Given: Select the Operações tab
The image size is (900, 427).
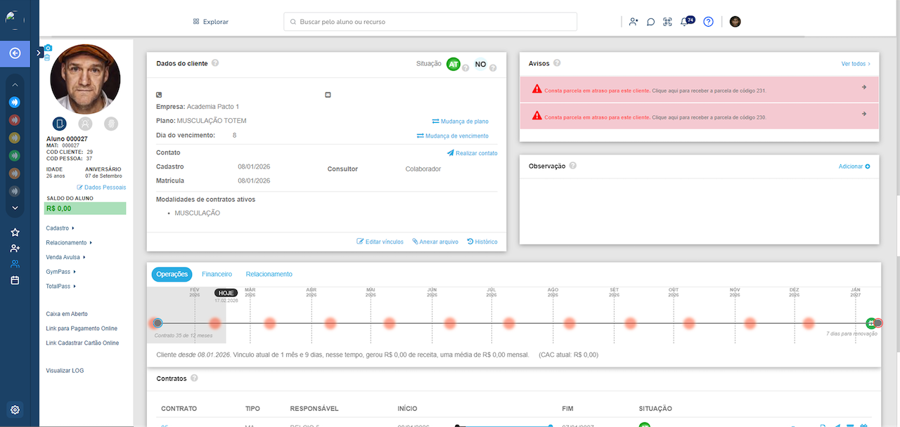Looking at the screenshot, I should pyautogui.click(x=172, y=274).
